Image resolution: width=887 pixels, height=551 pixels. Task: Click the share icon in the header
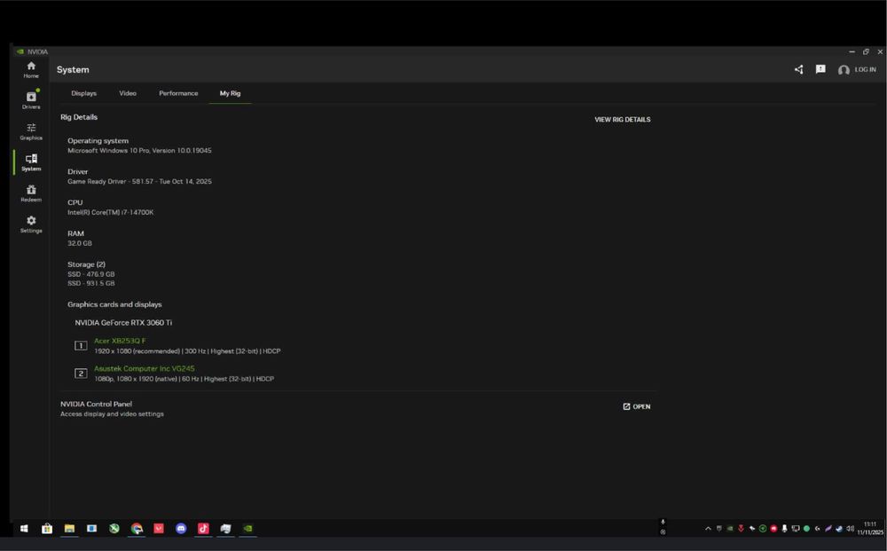799,69
